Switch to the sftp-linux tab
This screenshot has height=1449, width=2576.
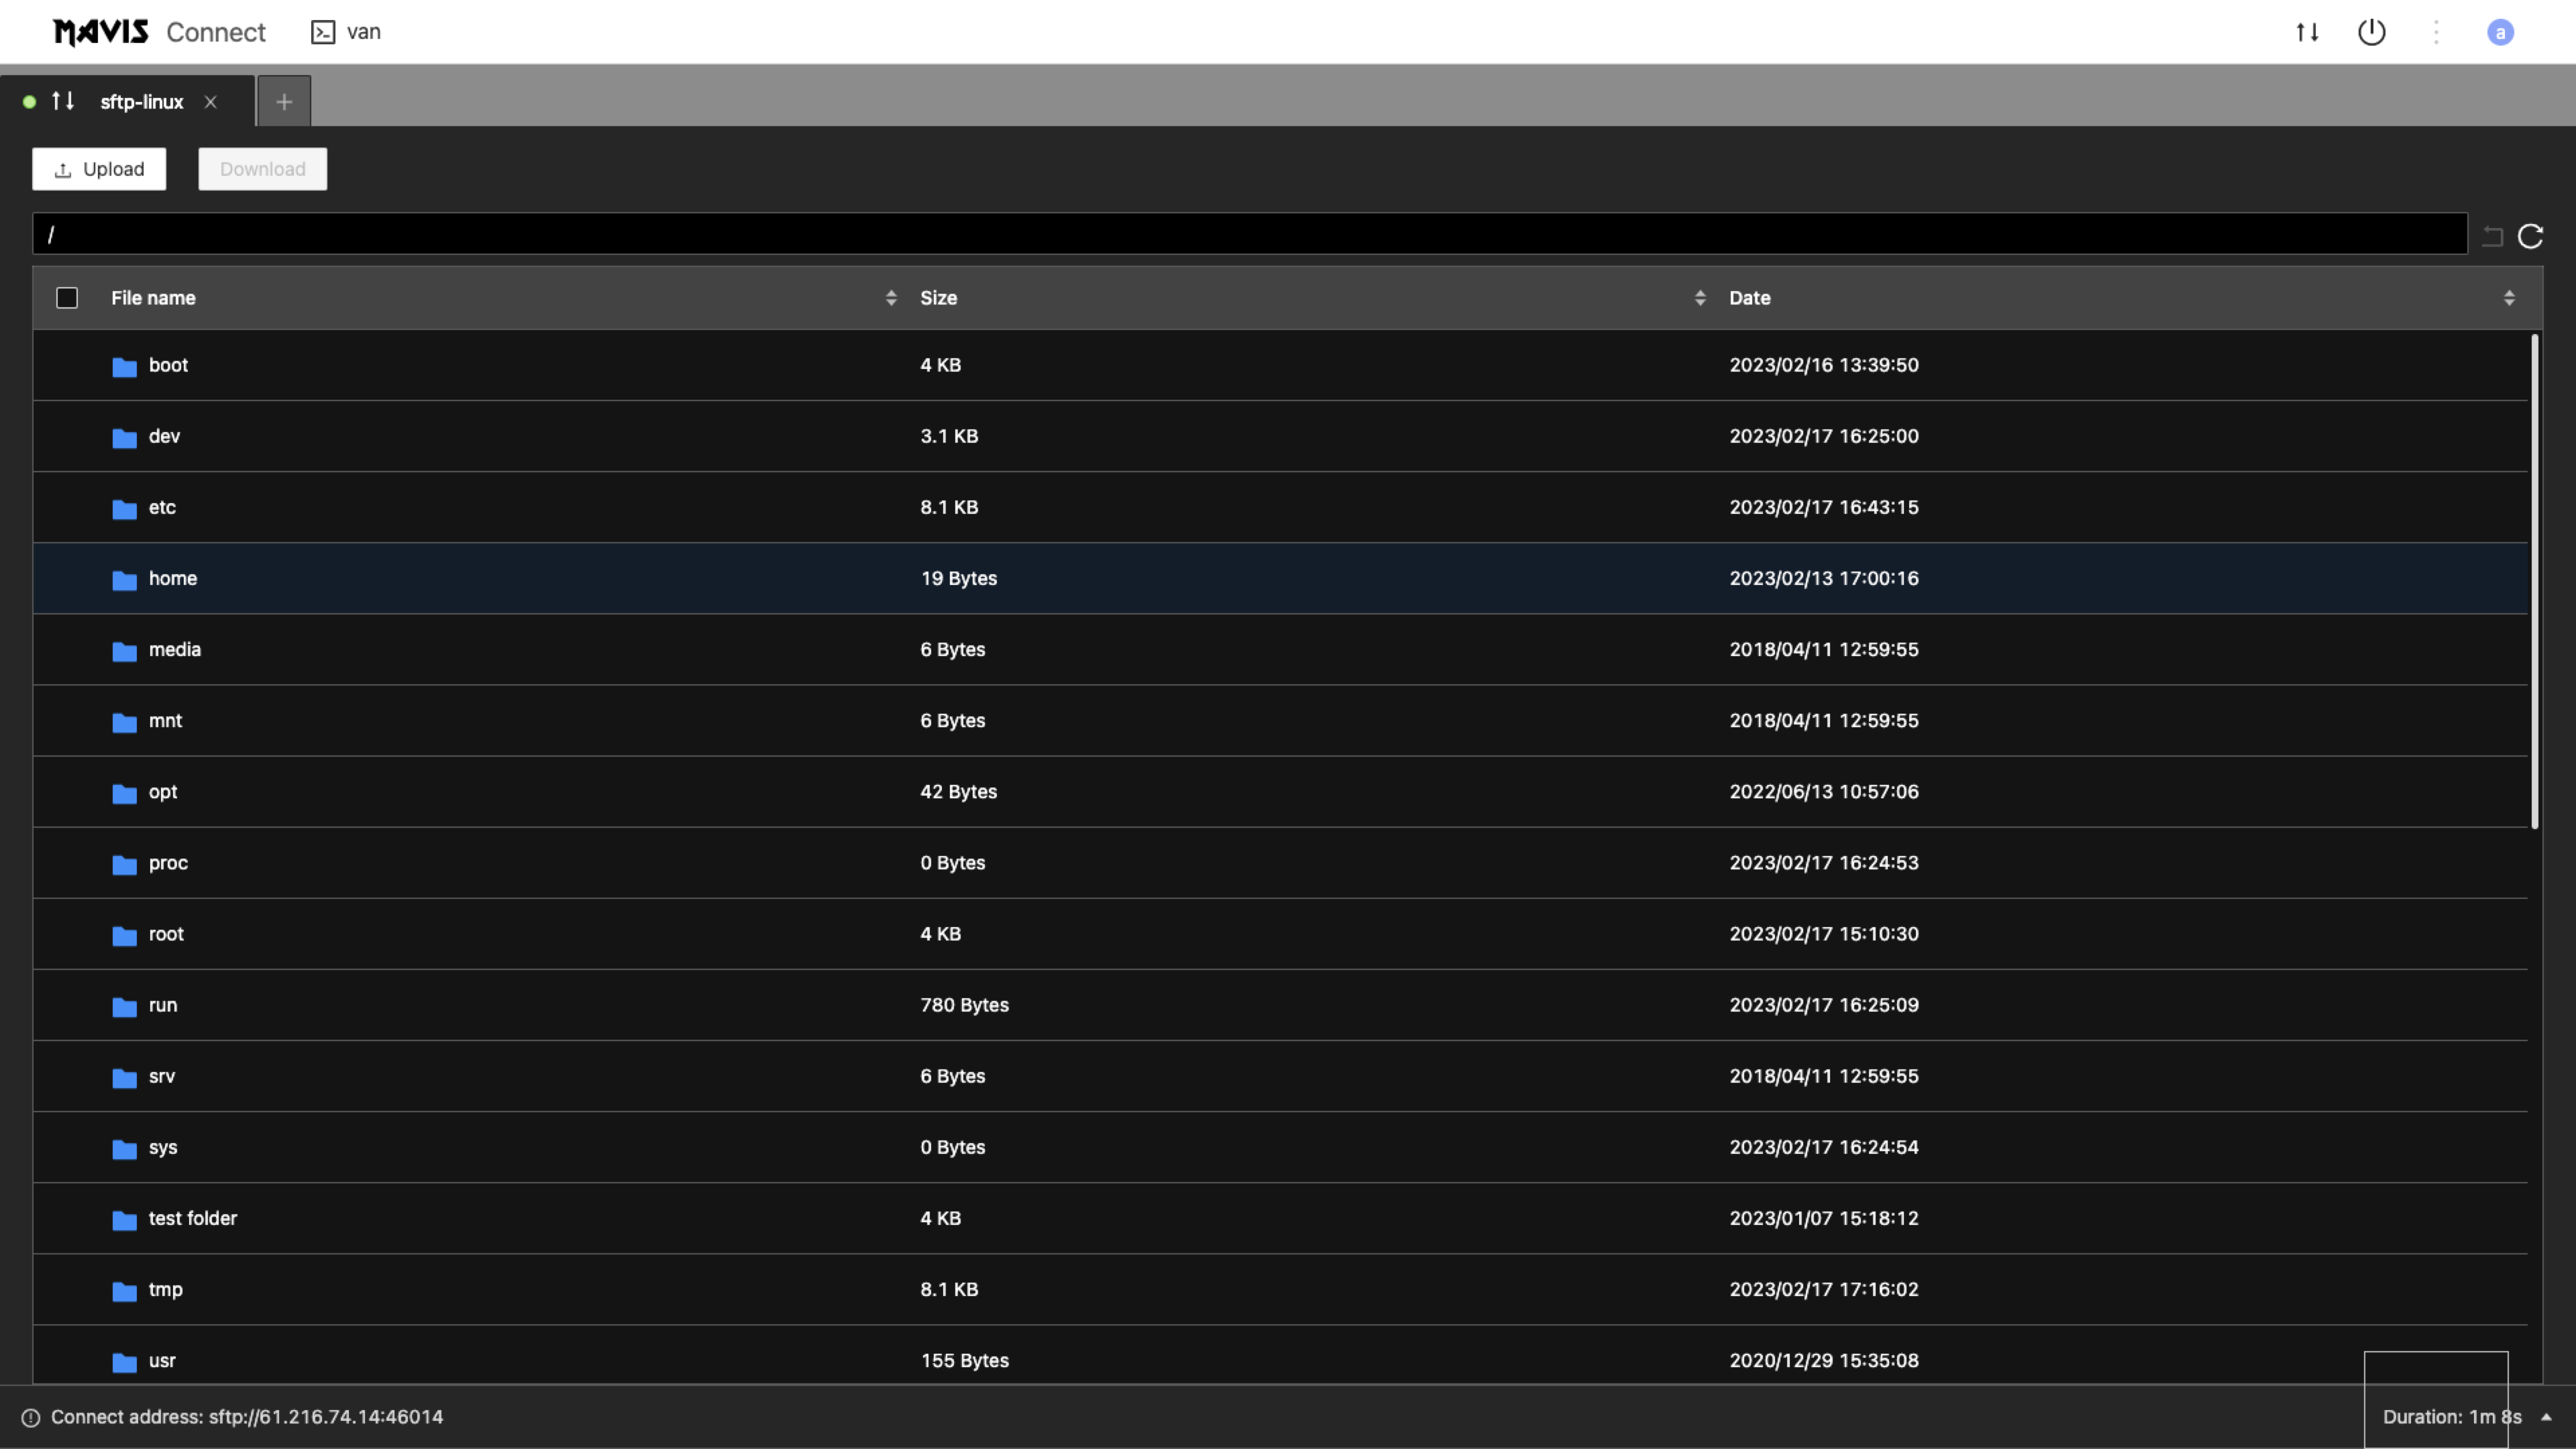pos(141,102)
